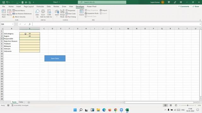Screen dimensions: 202x113
Task: Click the Sort quick access icon
Action: (30, 2)
